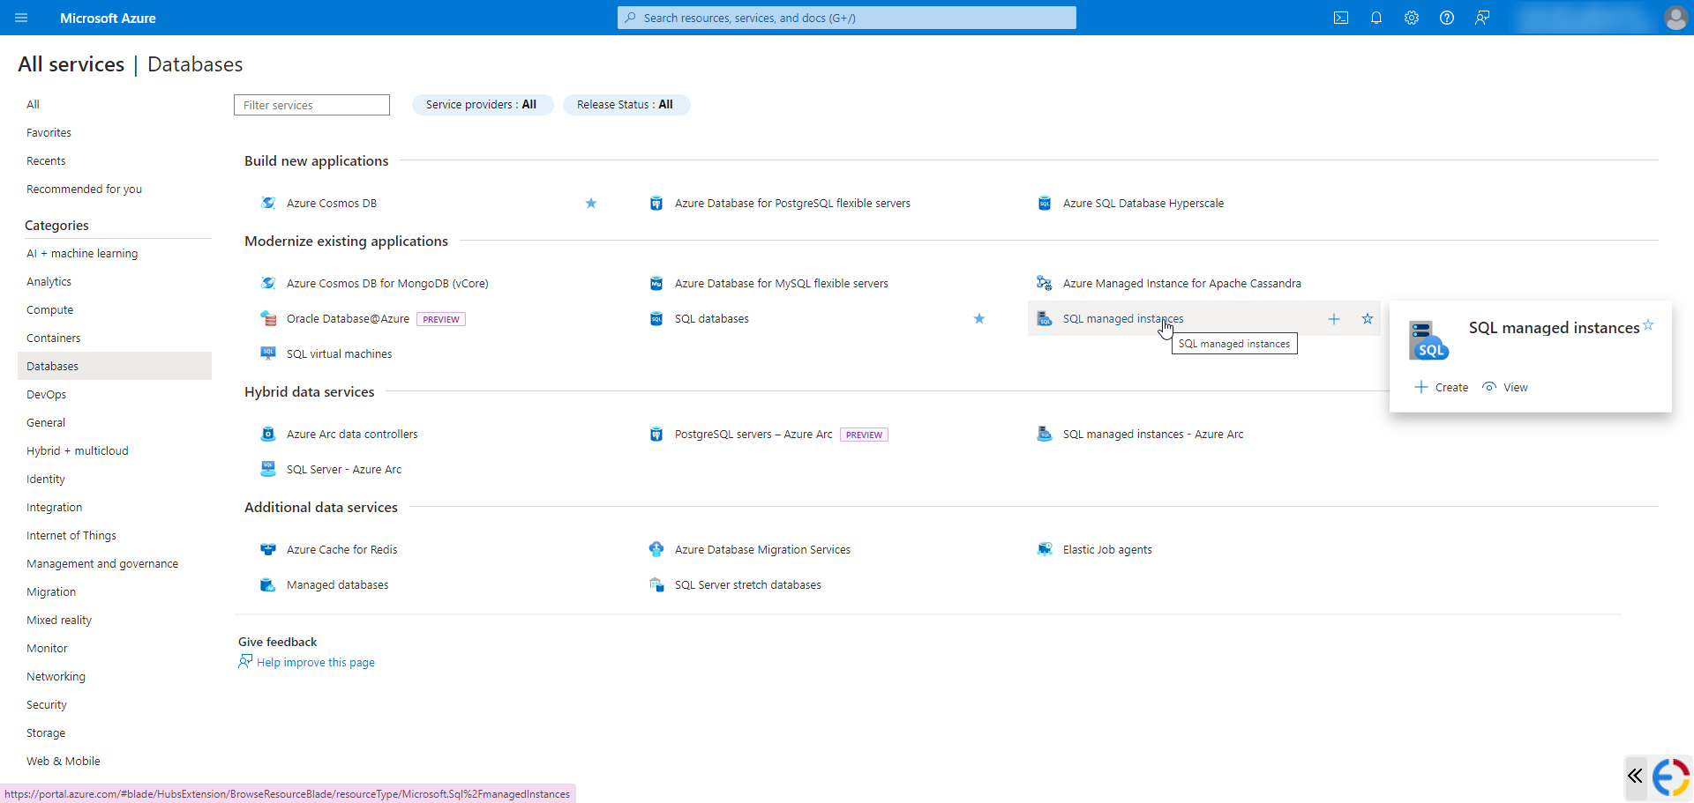Image resolution: width=1694 pixels, height=803 pixels.
Task: Open Cloud Shell from the top bar
Action: pyautogui.click(x=1341, y=18)
